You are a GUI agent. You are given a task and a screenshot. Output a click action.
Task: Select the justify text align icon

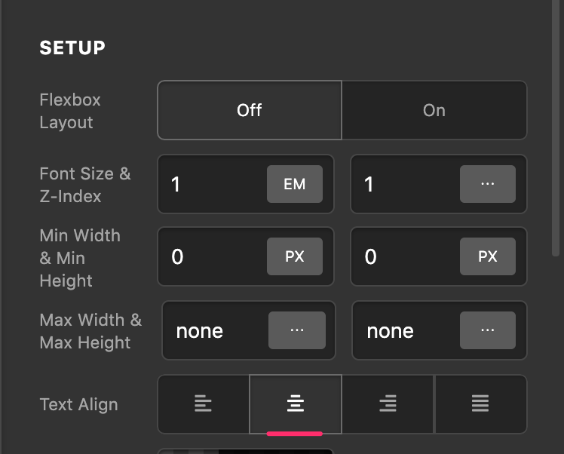480,403
